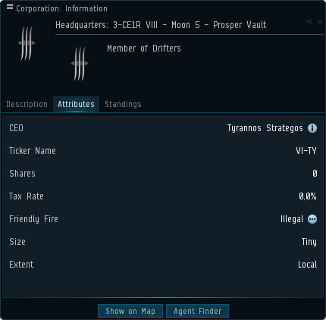The height and width of the screenshot is (320, 326).
Task: Select the Ticker Name row
Action: coord(163,151)
